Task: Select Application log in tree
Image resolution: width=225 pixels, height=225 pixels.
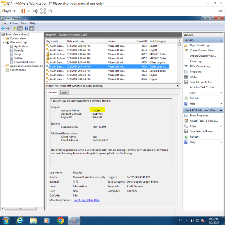Action: point(21,46)
